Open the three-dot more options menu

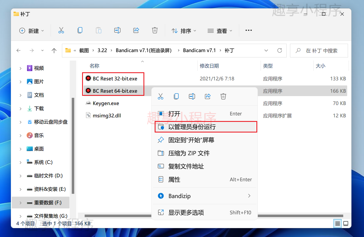click(249, 31)
